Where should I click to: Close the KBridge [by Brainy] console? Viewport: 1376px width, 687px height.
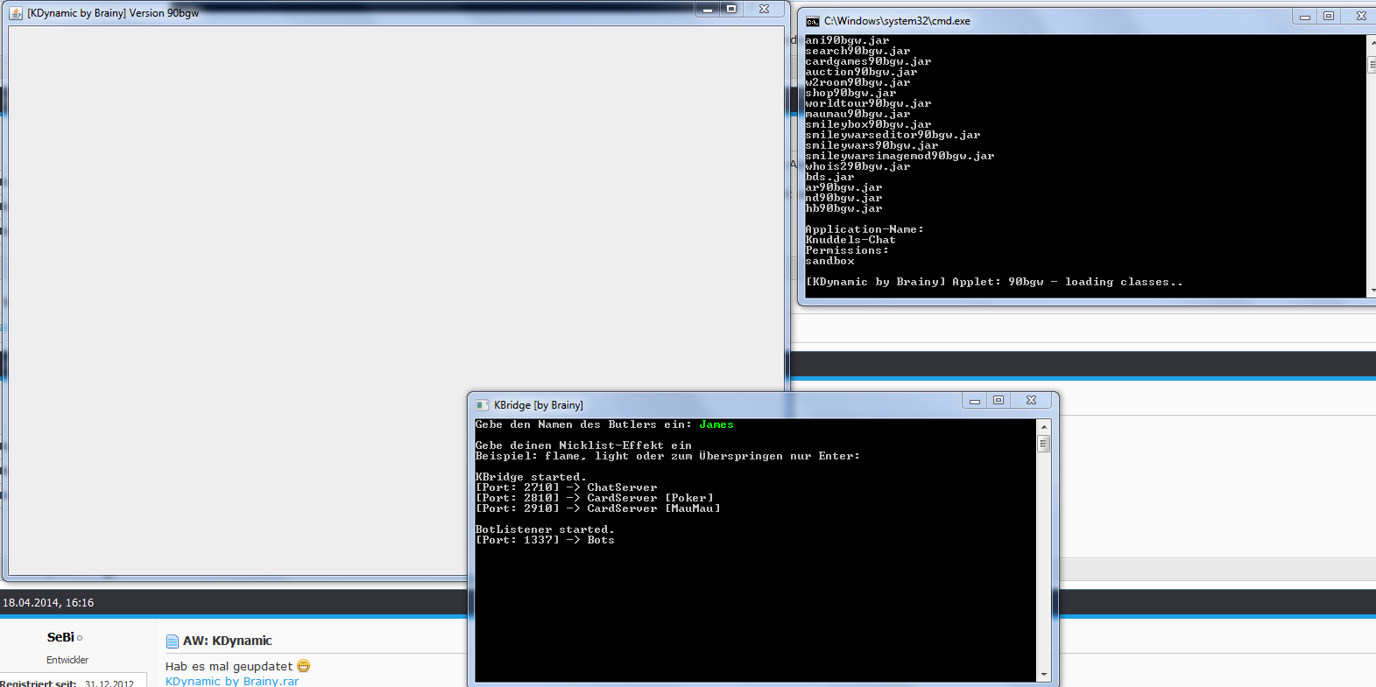tap(1031, 401)
